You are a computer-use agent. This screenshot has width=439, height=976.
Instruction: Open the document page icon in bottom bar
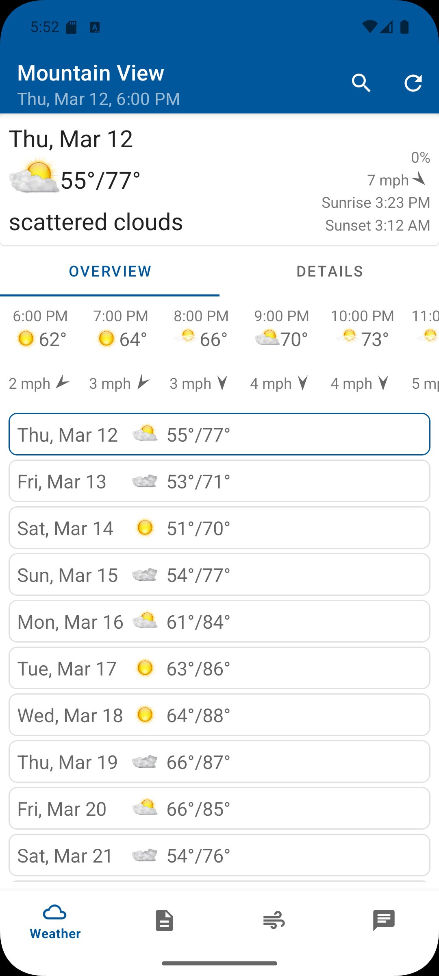click(164, 920)
